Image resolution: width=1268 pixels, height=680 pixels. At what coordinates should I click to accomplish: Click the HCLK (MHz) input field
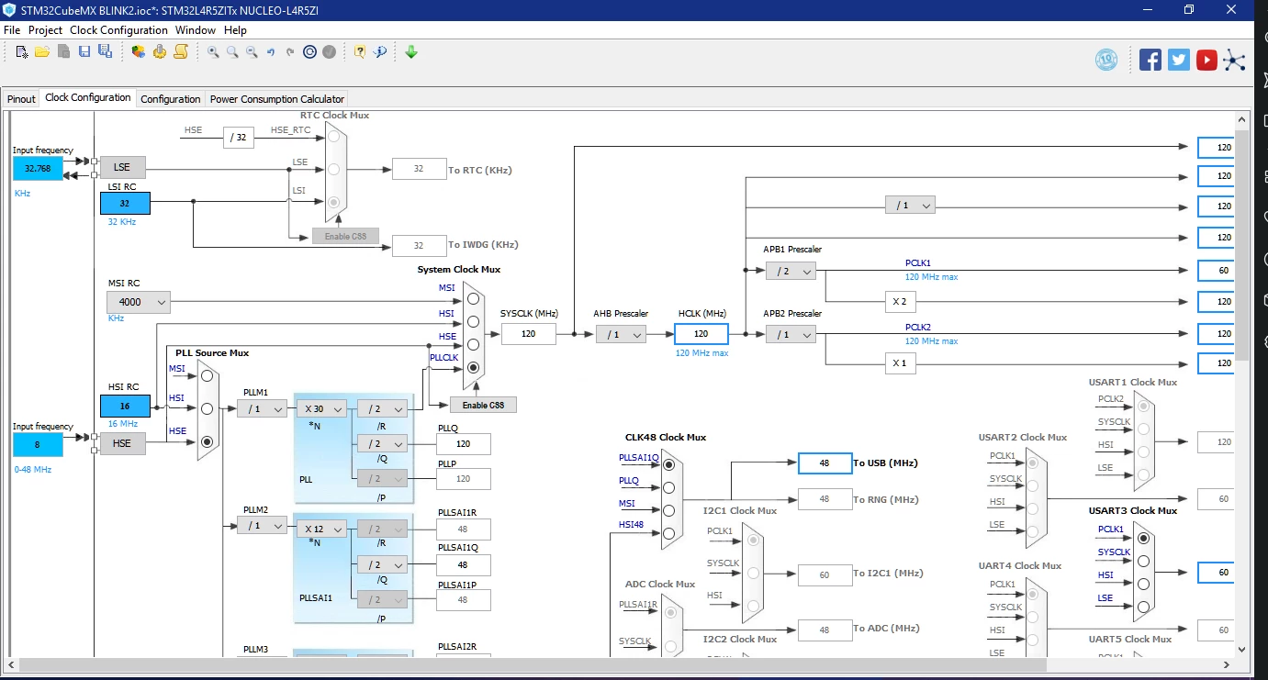click(701, 334)
